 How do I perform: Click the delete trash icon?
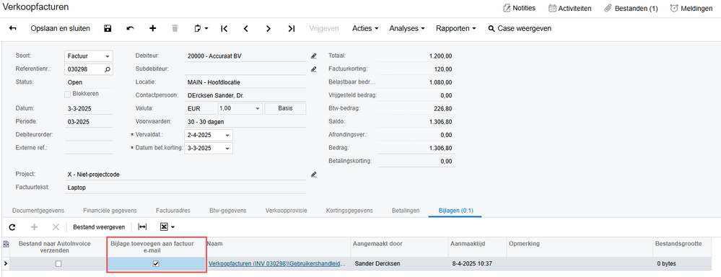(x=175, y=28)
